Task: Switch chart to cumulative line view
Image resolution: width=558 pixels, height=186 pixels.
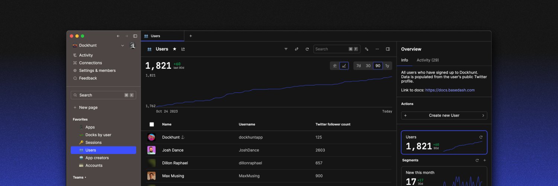Action: click(x=344, y=66)
